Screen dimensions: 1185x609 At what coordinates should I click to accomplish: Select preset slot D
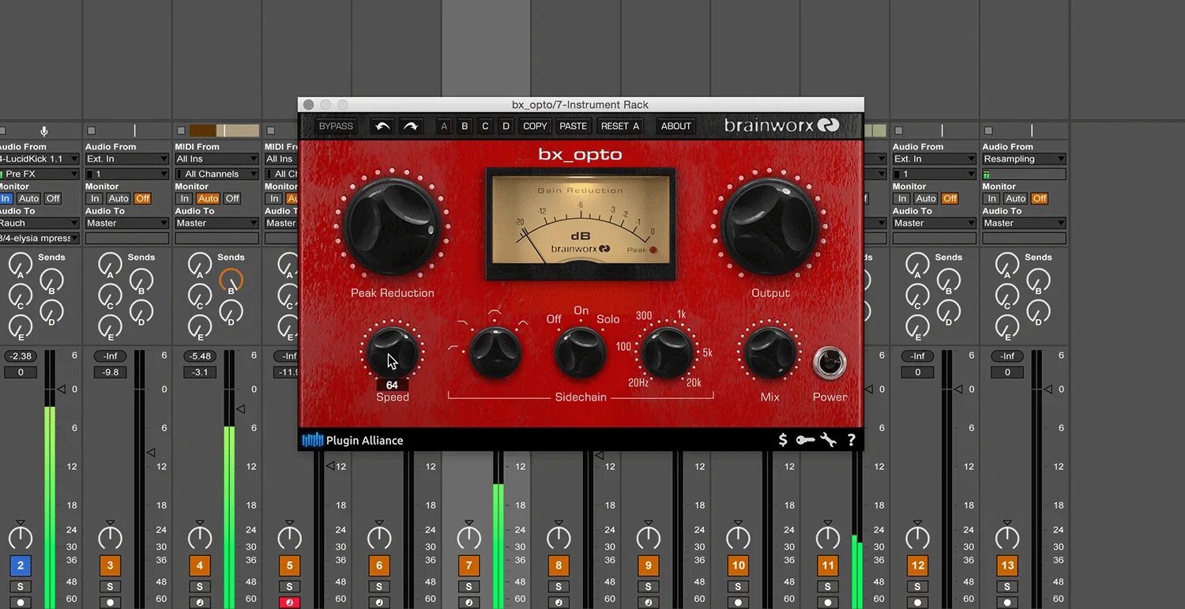coord(506,126)
